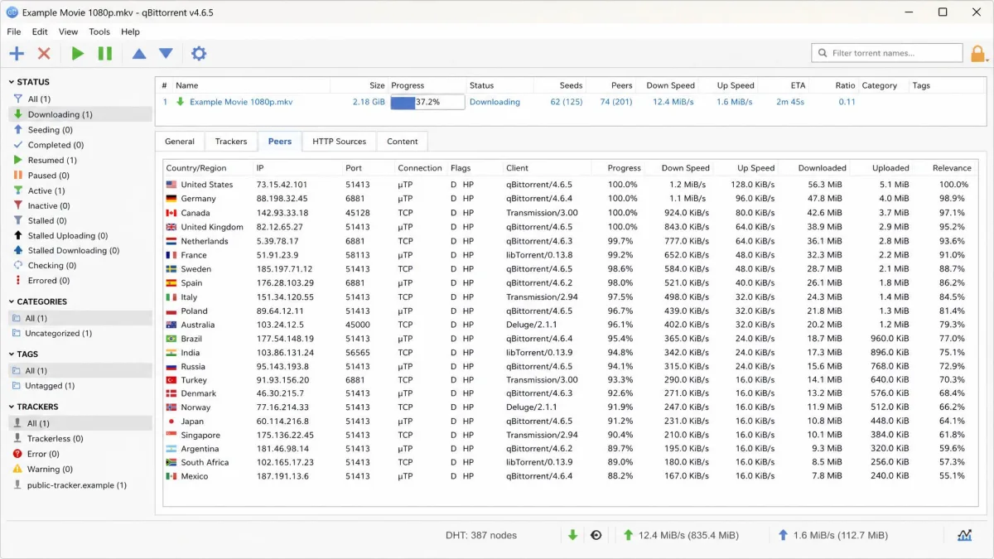This screenshot has width=994, height=559.
Task: Collapse the STATUS sidebar section
Action: tap(12, 82)
